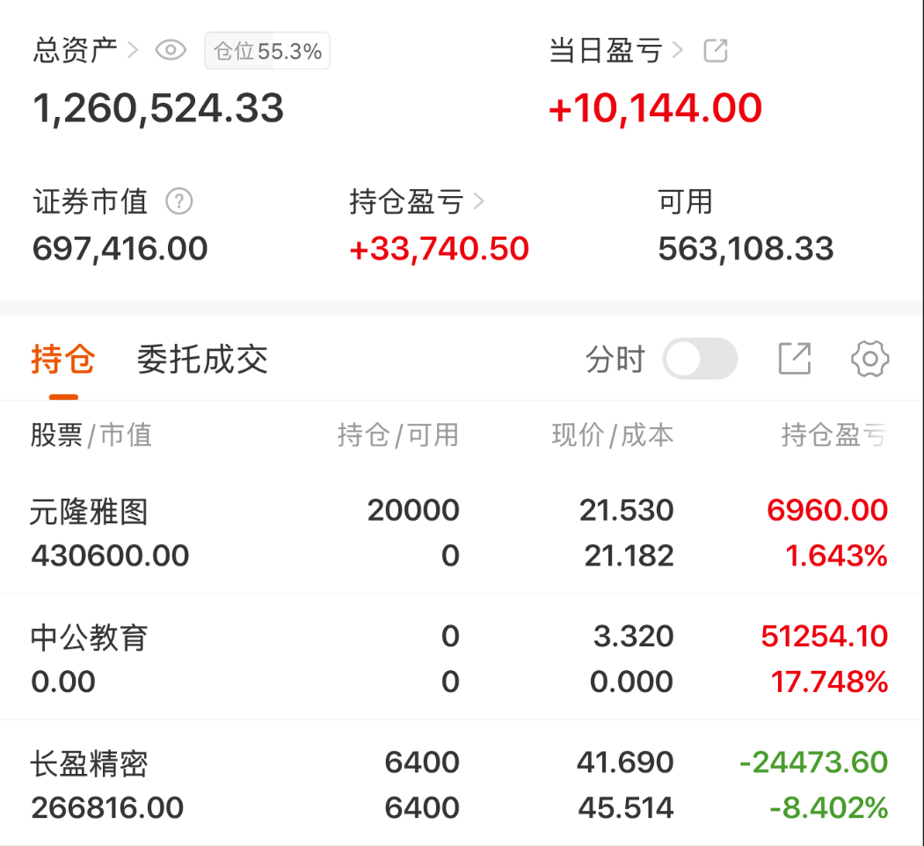924x846 pixels.
Task: Select the 持仓 tab
Action: tap(63, 359)
